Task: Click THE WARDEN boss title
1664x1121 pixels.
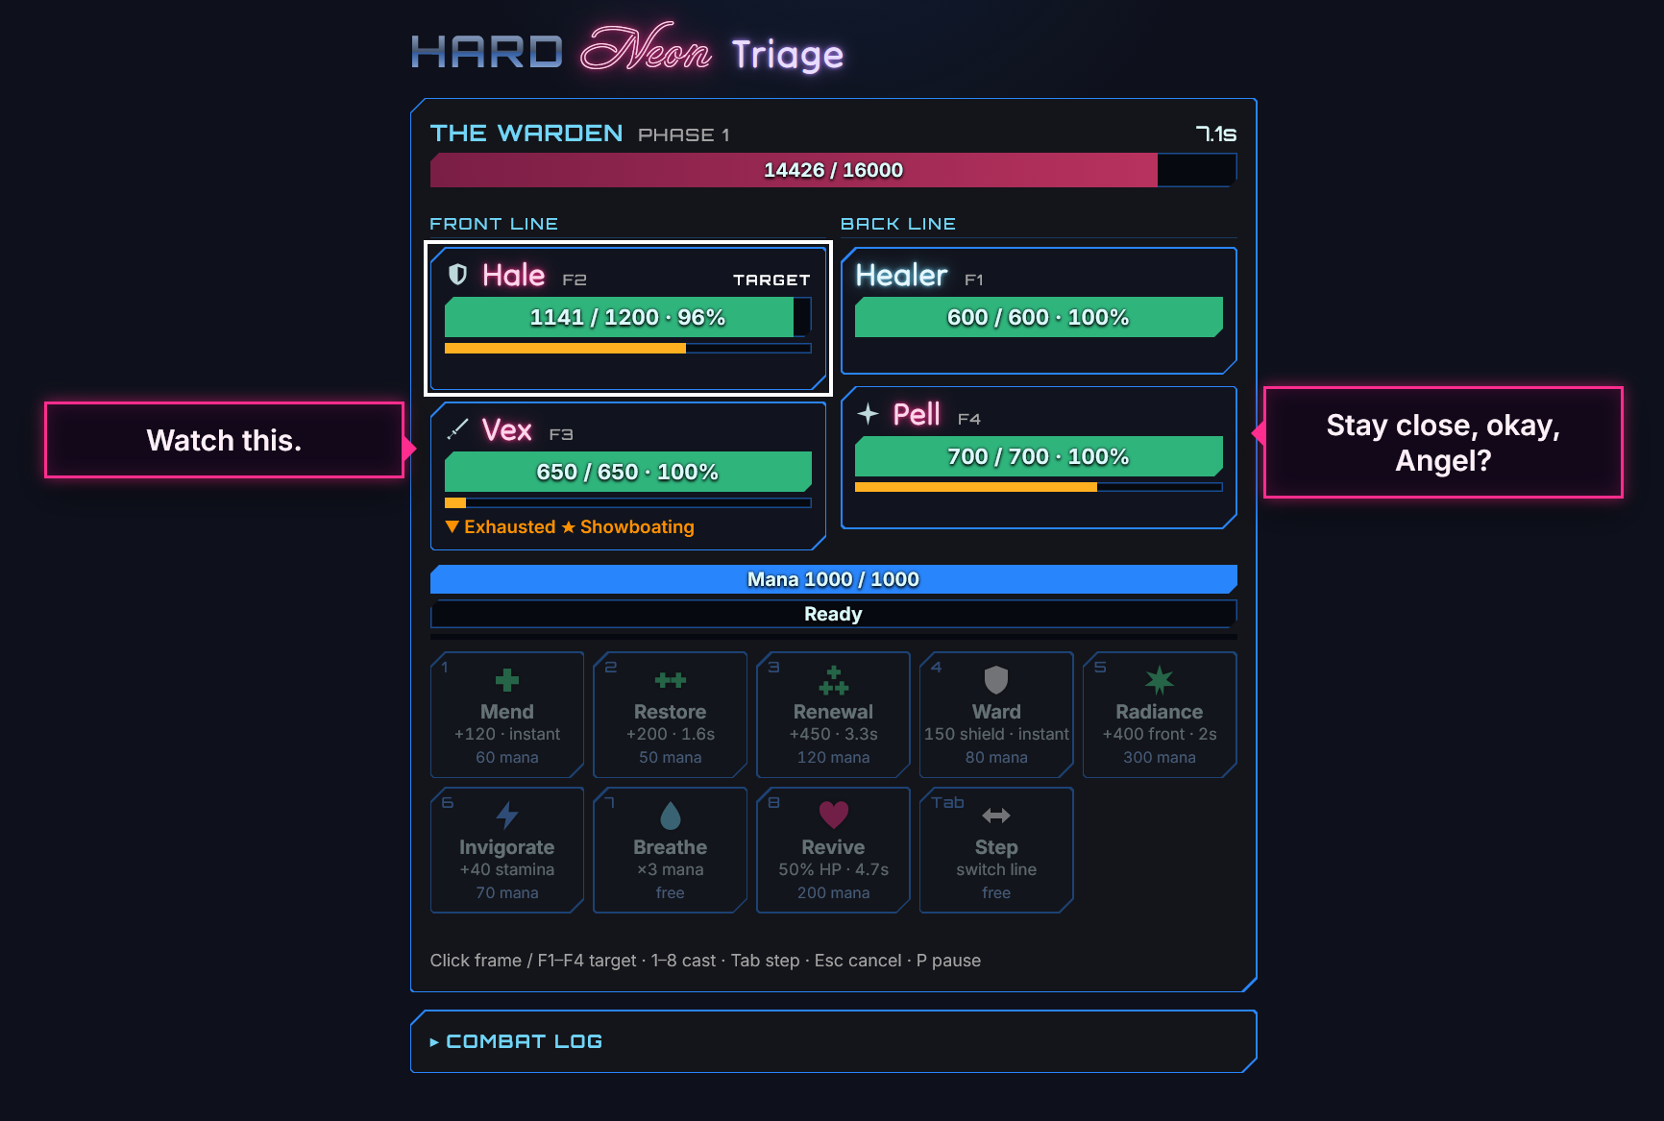Action: pyautogui.click(x=526, y=134)
